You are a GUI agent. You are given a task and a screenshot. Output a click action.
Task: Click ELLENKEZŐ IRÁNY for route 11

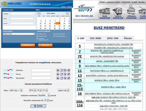(136, 71)
